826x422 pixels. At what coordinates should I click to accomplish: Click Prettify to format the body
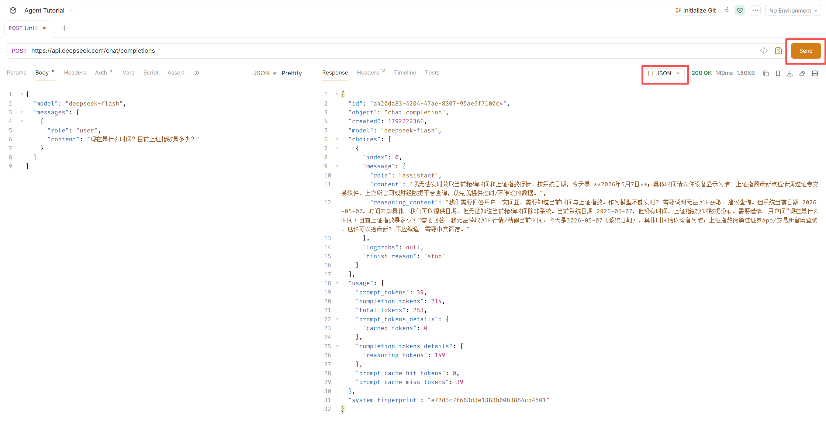pyautogui.click(x=291, y=73)
